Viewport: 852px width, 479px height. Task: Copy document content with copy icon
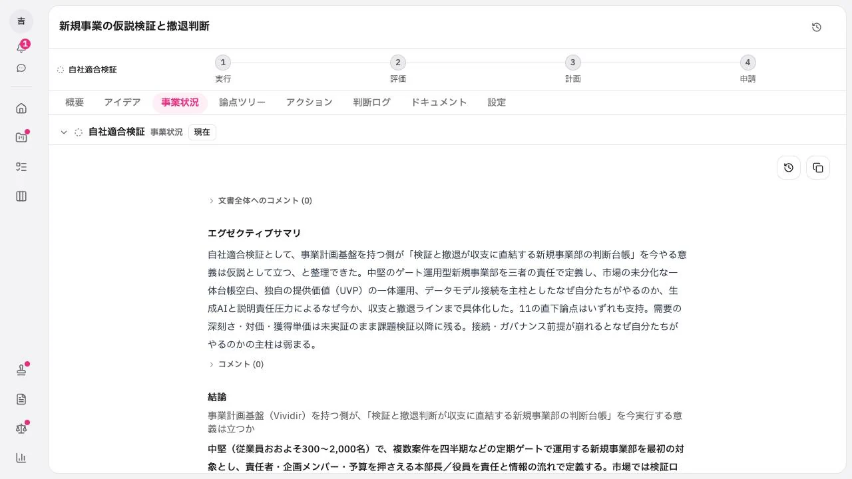[x=818, y=168]
